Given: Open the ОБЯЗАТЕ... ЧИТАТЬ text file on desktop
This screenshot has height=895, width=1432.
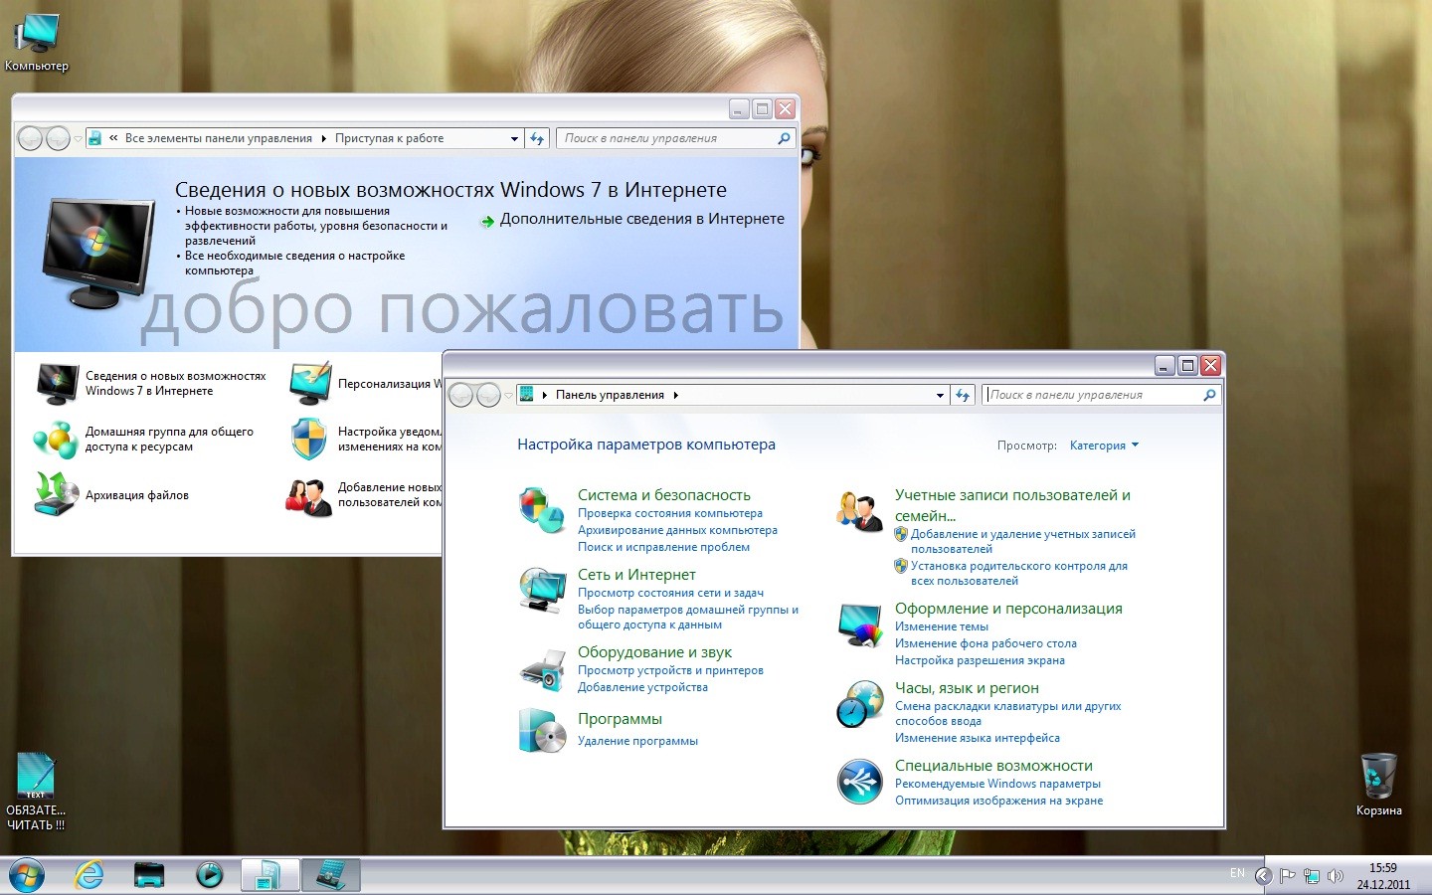Looking at the screenshot, I should [x=36, y=792].
